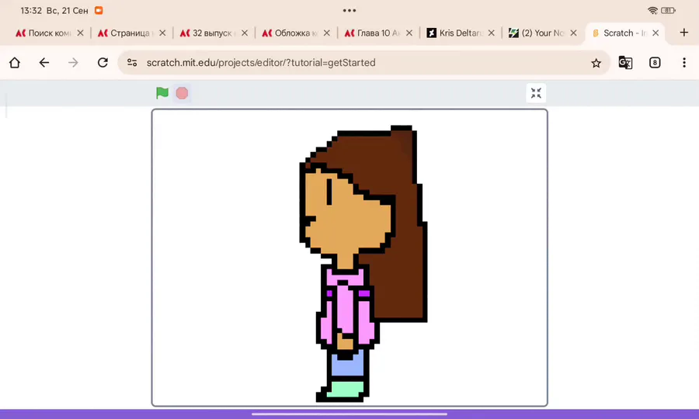Close the (2) Your No tab
The height and width of the screenshot is (419, 699).
point(573,33)
